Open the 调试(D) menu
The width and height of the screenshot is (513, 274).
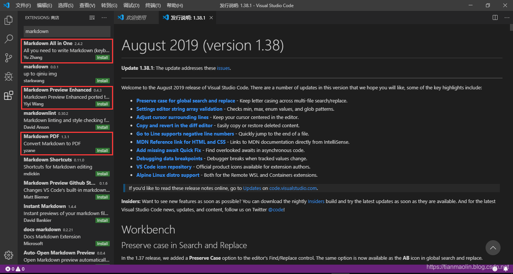[131, 5]
